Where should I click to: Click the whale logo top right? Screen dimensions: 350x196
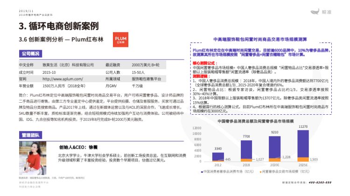point(315,12)
